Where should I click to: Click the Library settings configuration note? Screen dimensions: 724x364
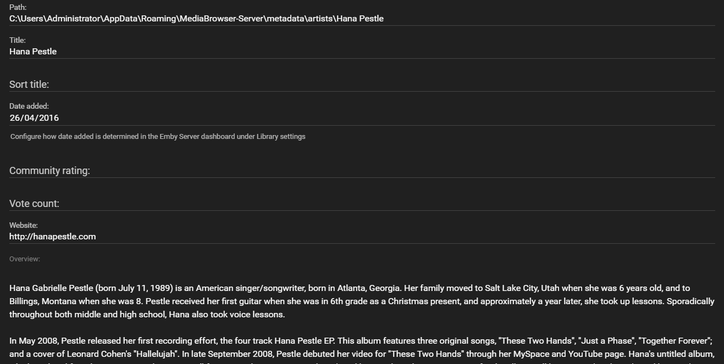pyautogui.click(x=157, y=136)
